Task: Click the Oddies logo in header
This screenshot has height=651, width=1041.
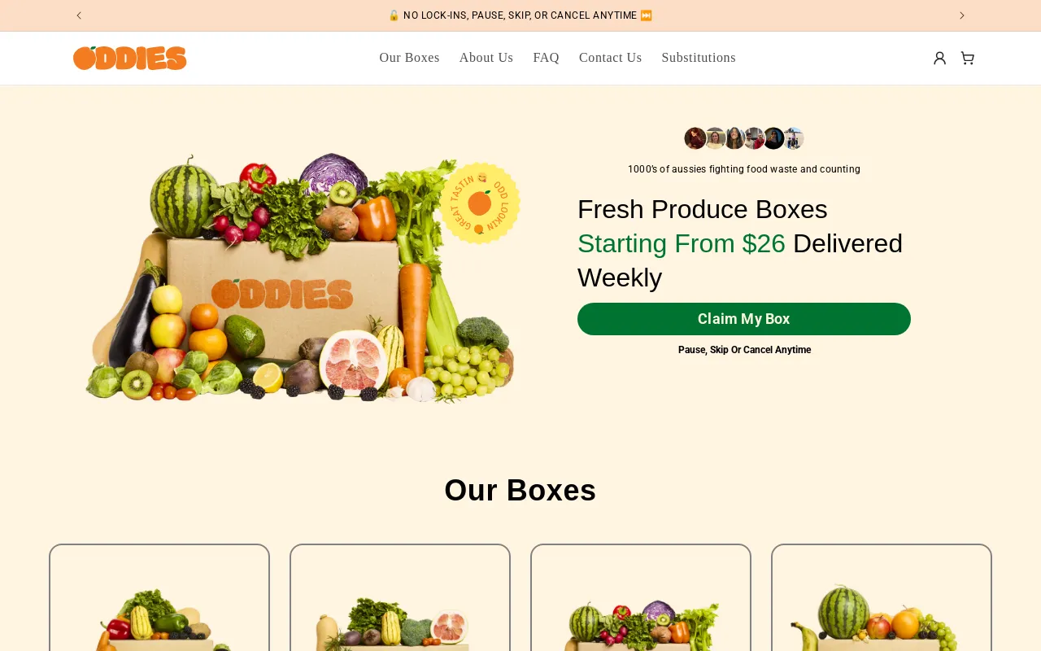Action: click(x=130, y=58)
